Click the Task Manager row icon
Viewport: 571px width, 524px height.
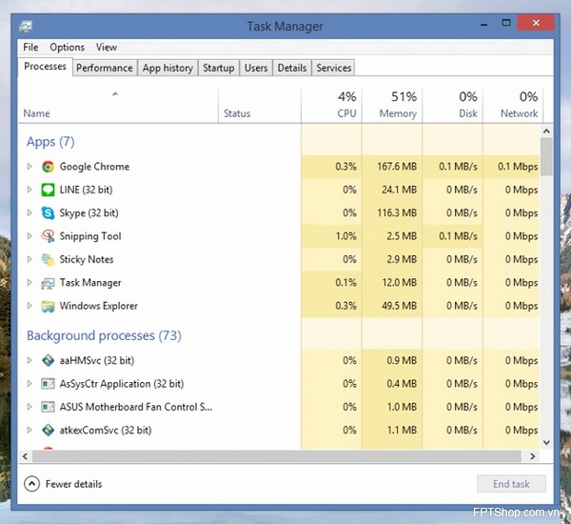(48, 283)
